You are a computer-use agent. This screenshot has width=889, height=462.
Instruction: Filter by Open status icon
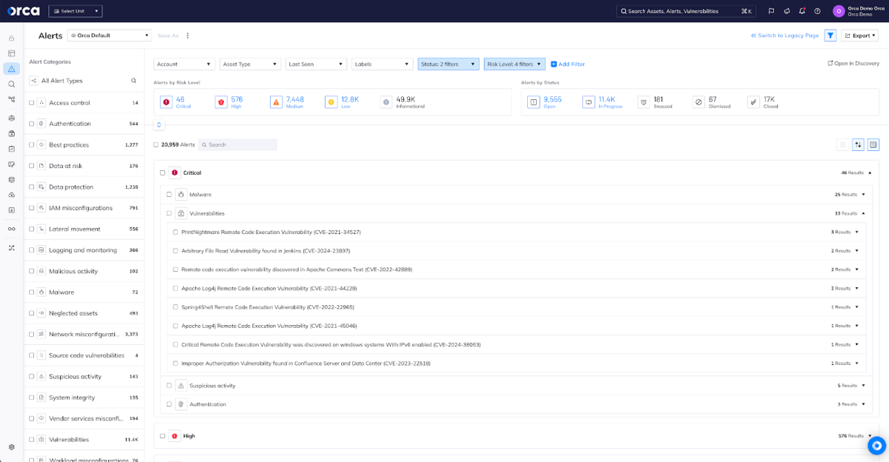pyautogui.click(x=534, y=102)
